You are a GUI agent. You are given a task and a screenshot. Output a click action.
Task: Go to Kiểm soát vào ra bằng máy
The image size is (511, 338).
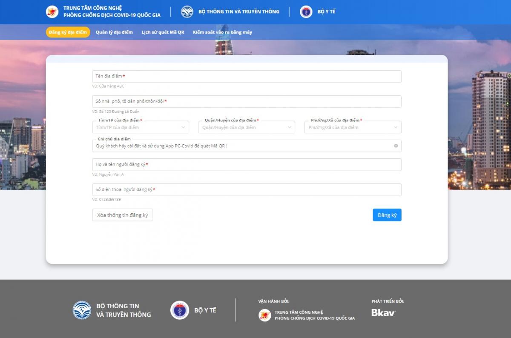pyautogui.click(x=222, y=32)
